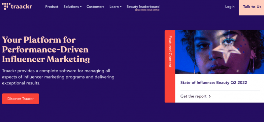264x122 pixels.
Task: Click the red Featured Content vertical tab
Action: coord(170,67)
